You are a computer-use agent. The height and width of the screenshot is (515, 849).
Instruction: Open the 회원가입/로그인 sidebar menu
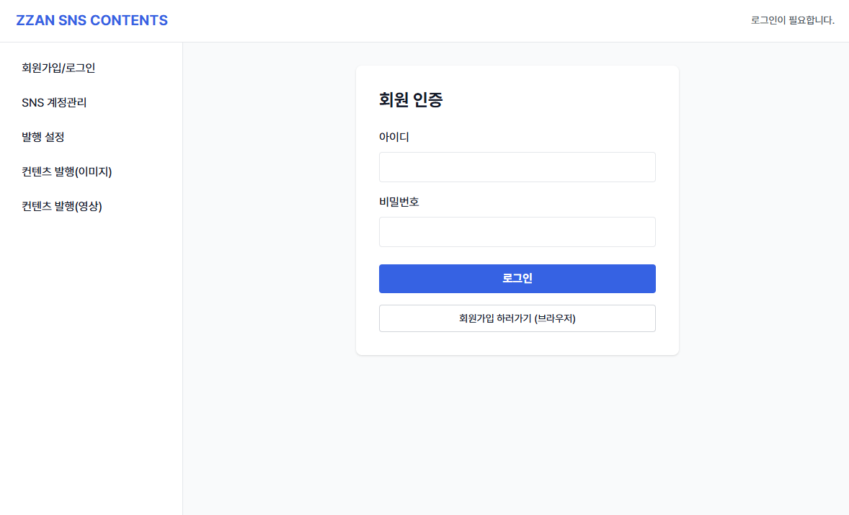(x=58, y=68)
